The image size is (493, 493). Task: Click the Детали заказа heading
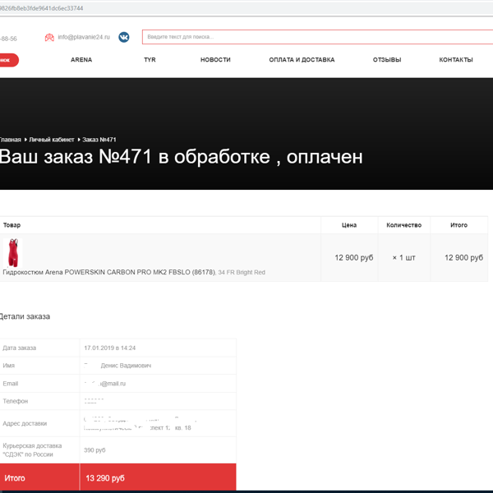25,316
